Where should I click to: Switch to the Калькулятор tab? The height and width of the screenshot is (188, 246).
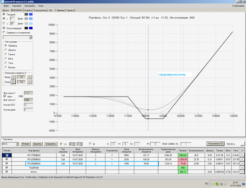point(40,10)
